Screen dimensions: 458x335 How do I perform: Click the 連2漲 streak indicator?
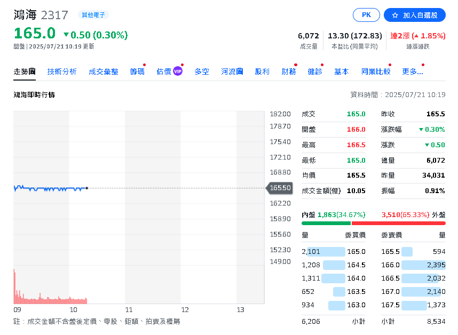coord(417,36)
